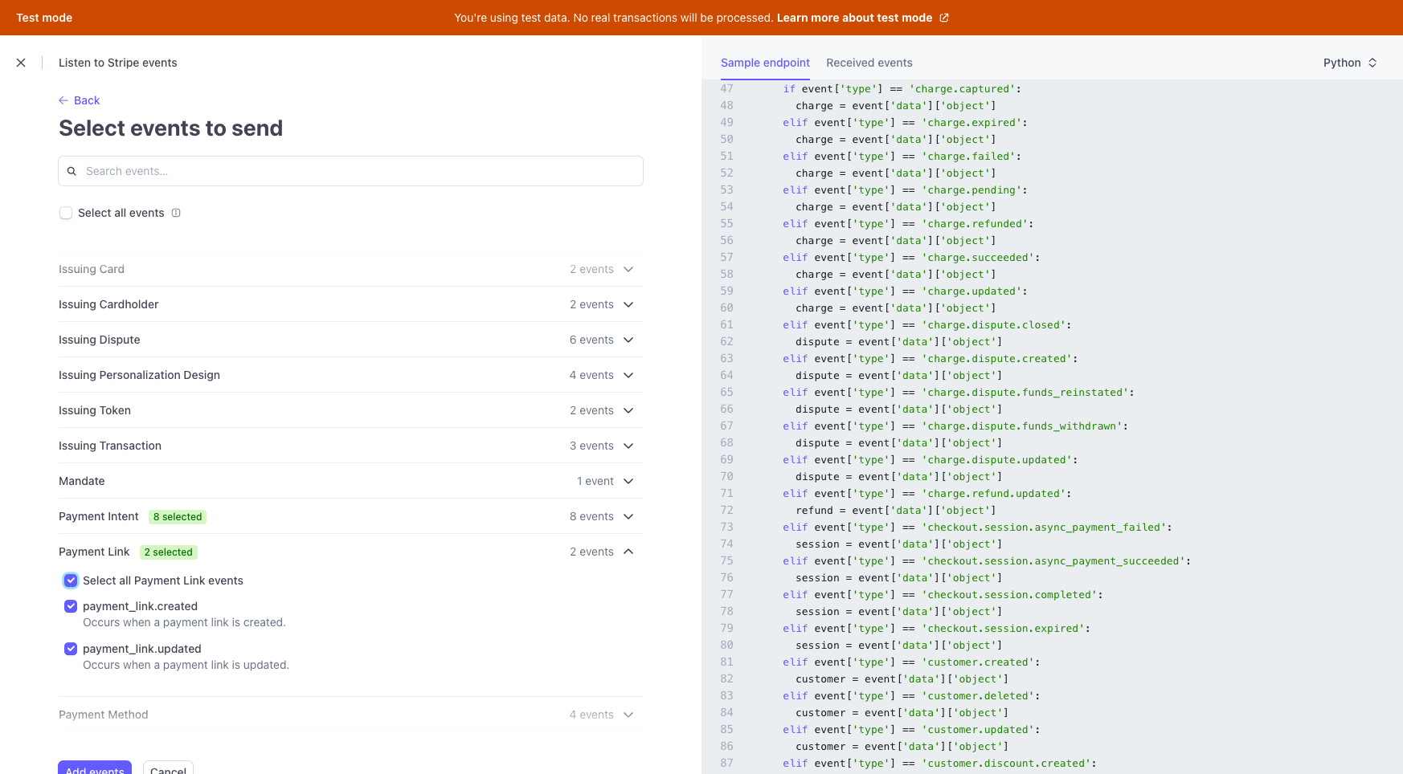
Task: Click the Issuing Cardholder row label
Action: (108, 304)
